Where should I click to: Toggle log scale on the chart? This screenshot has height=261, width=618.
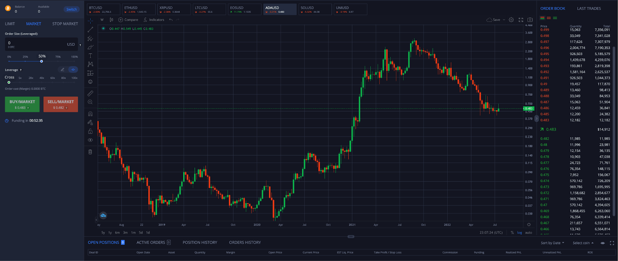click(519, 232)
